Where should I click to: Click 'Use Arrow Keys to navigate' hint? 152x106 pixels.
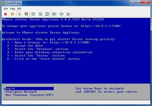tap(100, 88)
